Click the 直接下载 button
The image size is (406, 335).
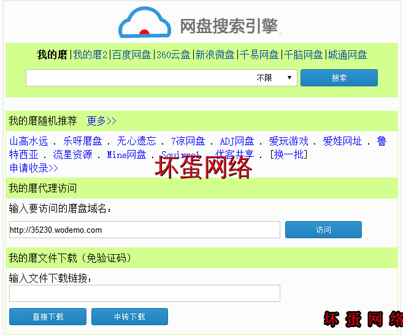48,317
